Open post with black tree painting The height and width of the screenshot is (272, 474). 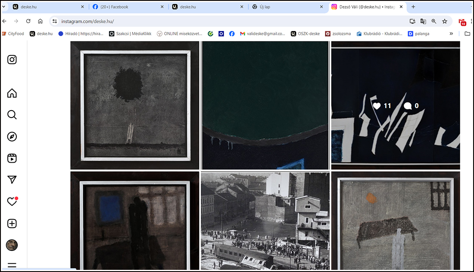coord(135,105)
